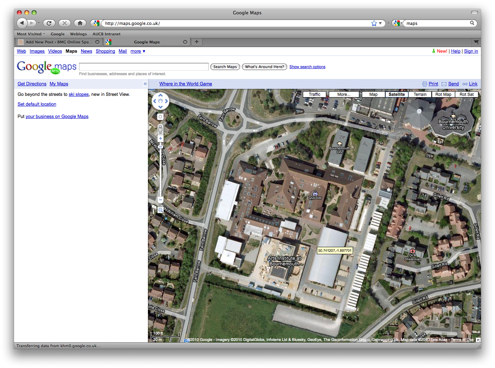Select the Satellite view button

point(397,94)
